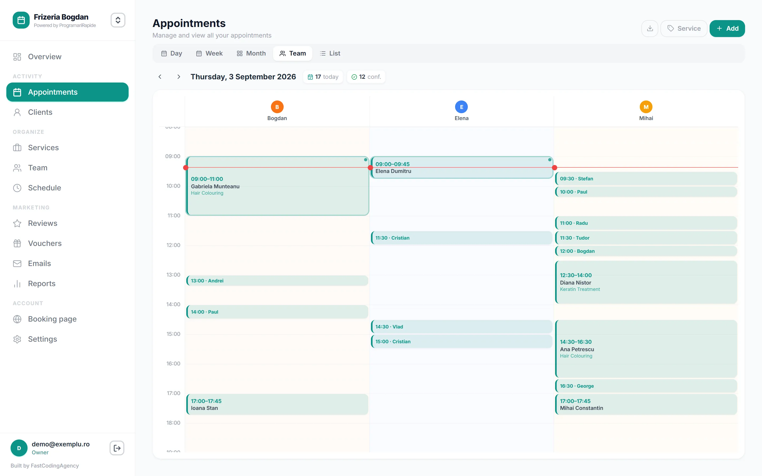Click Bogdan's orange avatar
The image size is (762, 476).
pos(277,107)
